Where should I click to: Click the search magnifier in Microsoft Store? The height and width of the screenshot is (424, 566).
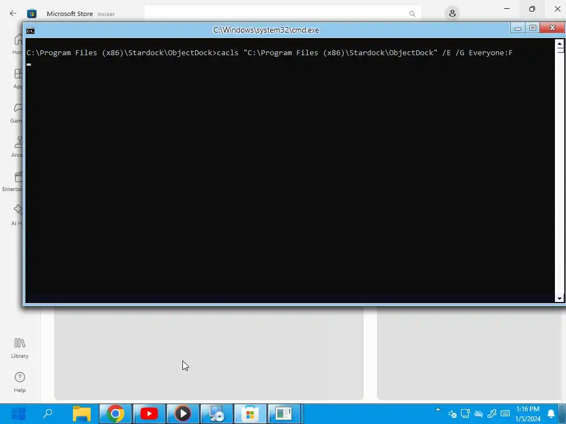click(x=412, y=14)
